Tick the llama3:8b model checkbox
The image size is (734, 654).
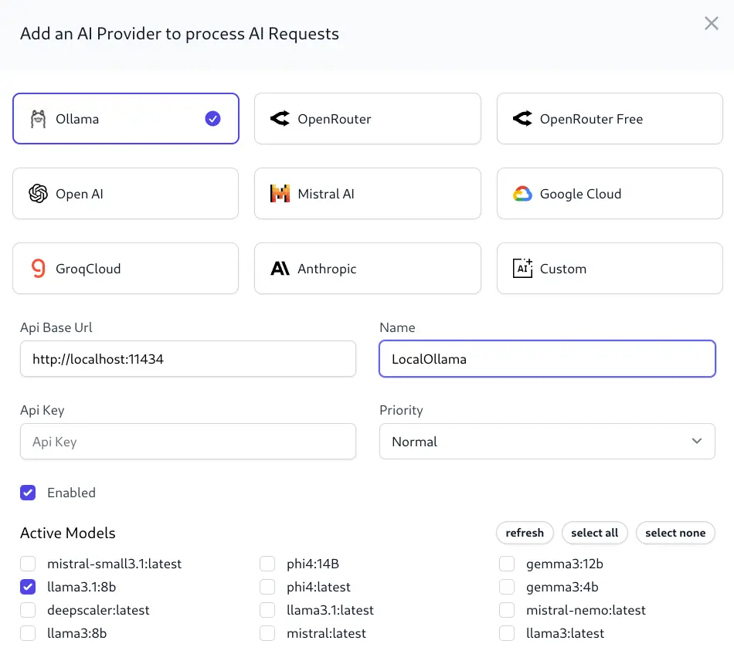[28, 633]
